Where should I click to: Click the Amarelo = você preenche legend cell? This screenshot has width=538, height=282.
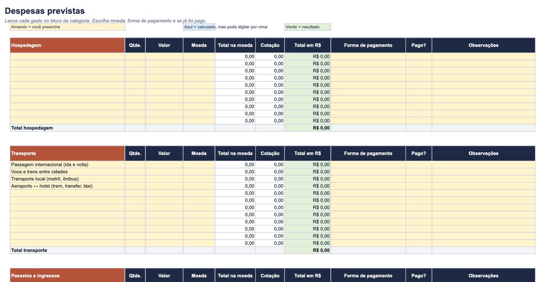click(x=67, y=27)
